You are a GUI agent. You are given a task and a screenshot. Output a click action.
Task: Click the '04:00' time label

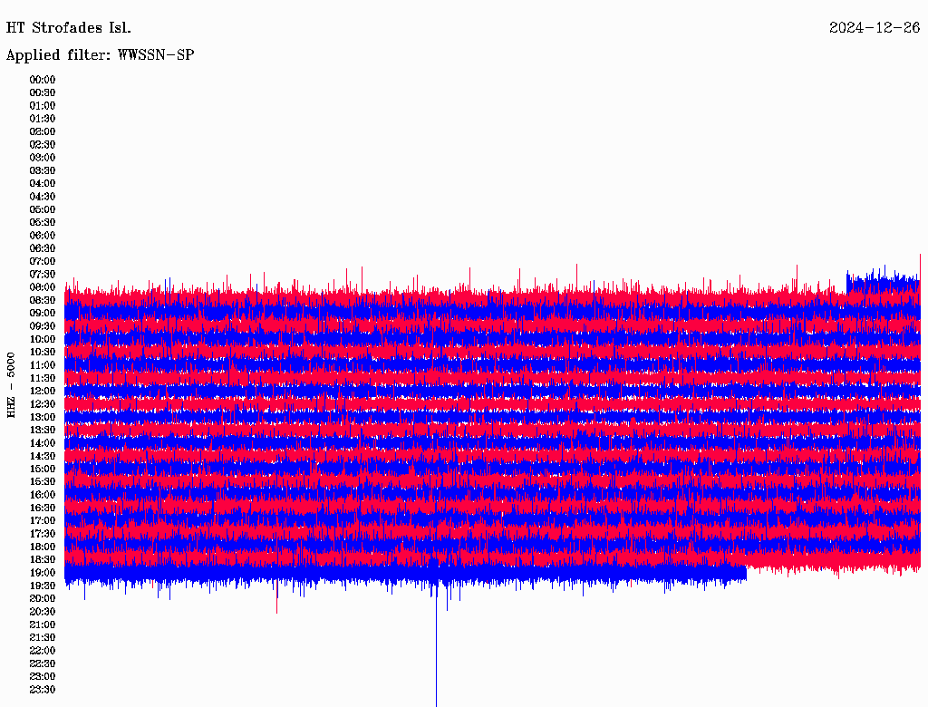tap(43, 184)
